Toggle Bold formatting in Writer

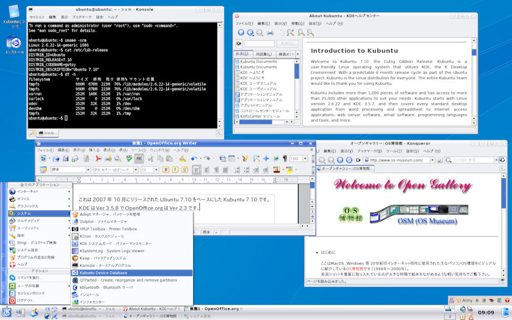click(x=166, y=170)
